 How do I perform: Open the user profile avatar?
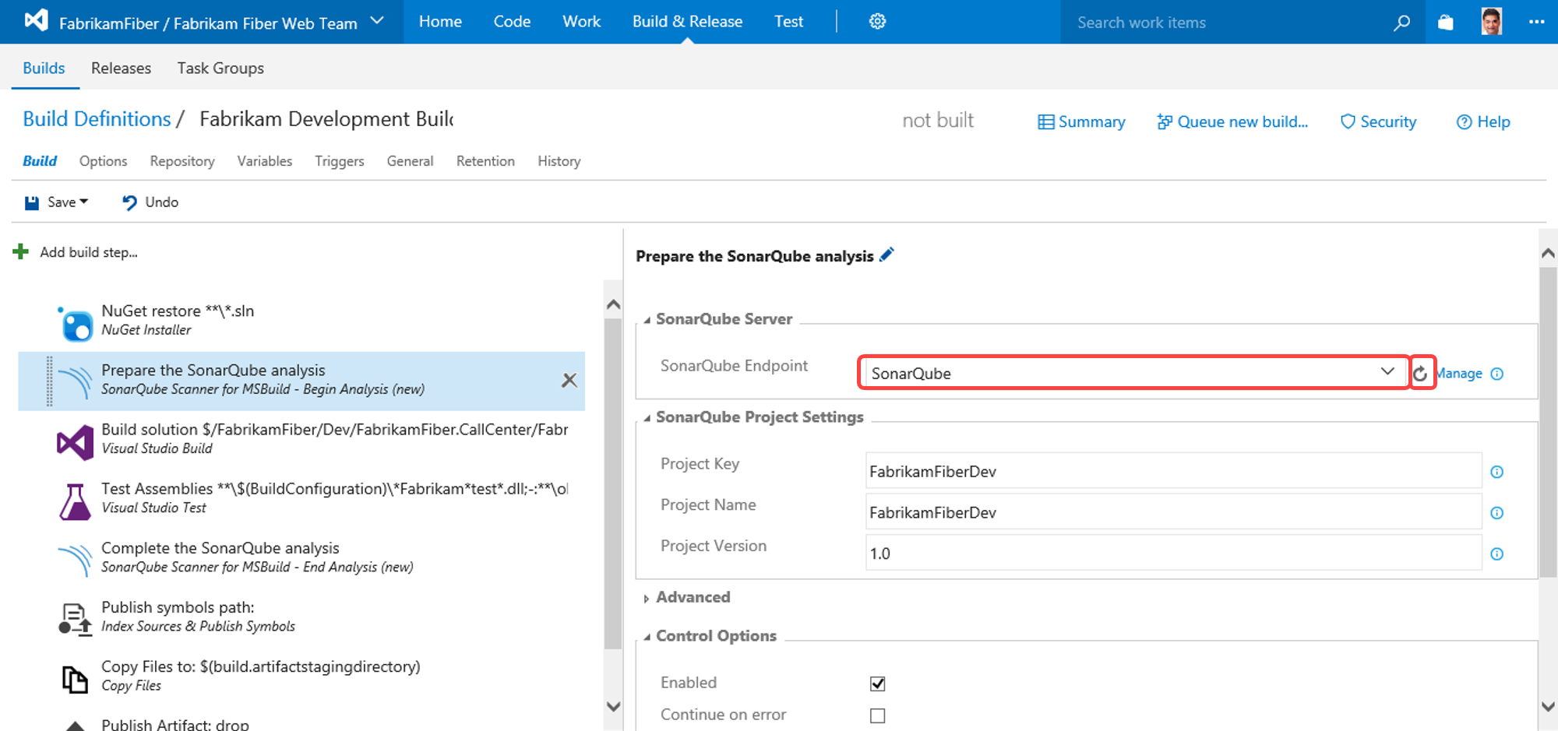1491,22
